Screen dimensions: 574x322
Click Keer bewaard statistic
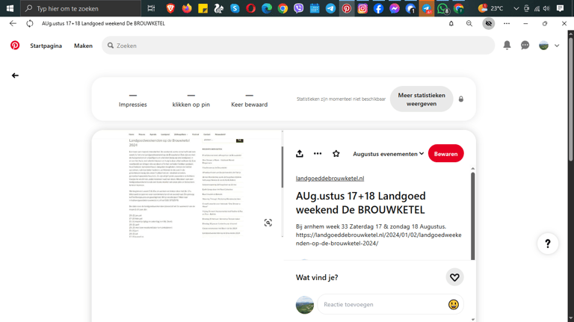[x=250, y=100]
